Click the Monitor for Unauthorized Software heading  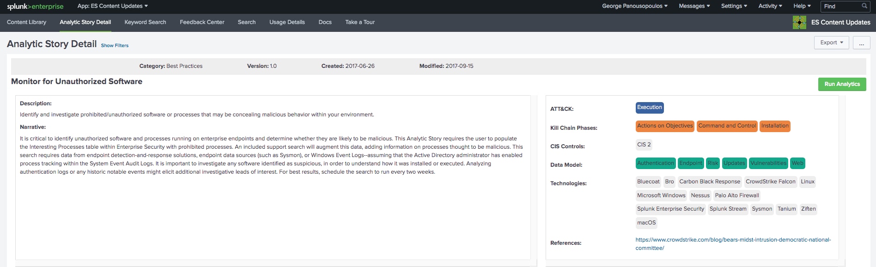(x=77, y=81)
